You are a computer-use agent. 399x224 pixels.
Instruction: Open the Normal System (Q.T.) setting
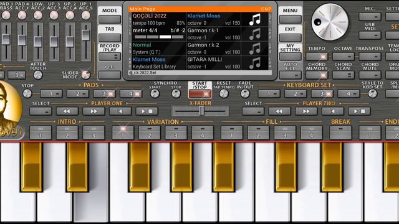[159, 49]
